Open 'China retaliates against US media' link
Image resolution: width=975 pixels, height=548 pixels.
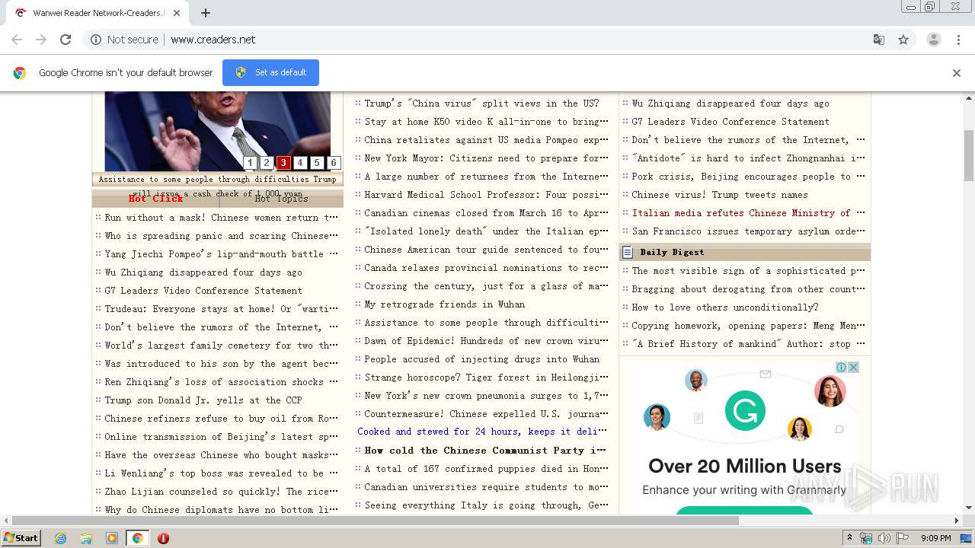(487, 140)
